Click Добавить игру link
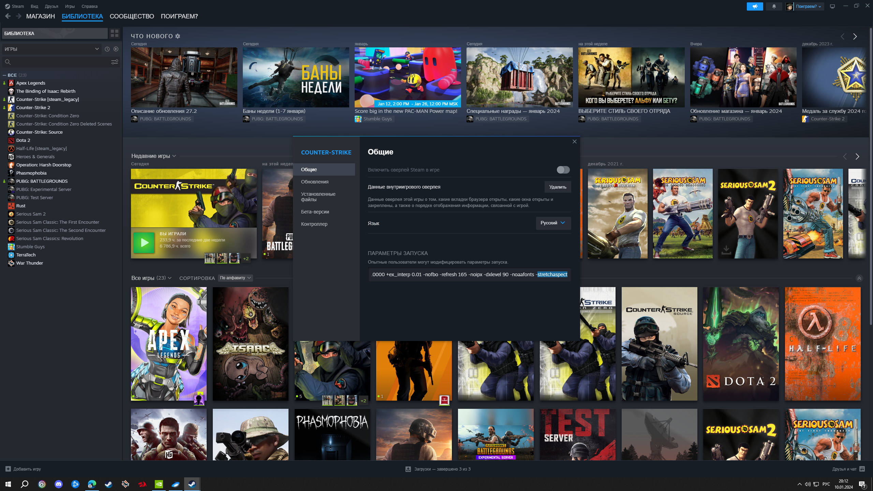The image size is (873, 491). click(x=27, y=469)
